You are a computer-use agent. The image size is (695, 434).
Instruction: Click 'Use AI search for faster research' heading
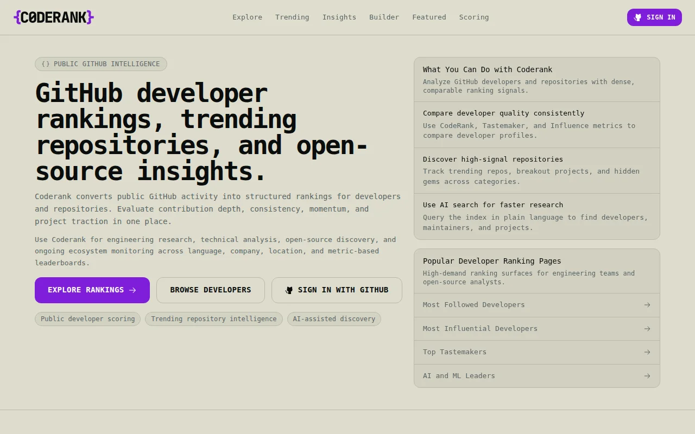pos(493,205)
